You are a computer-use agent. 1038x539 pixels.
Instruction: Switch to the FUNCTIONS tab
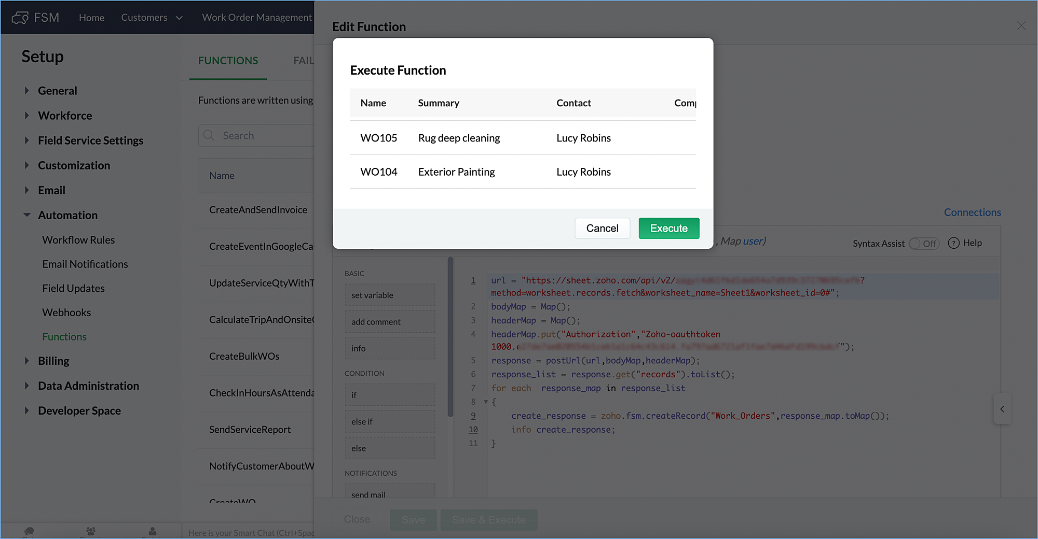click(x=228, y=61)
